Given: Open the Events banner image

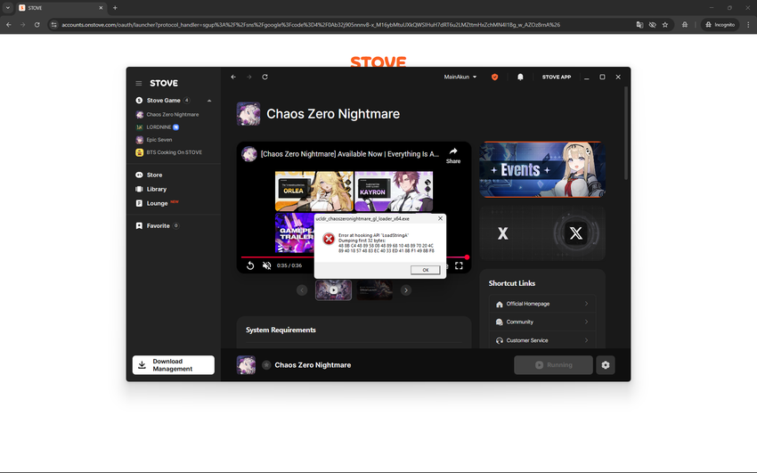Looking at the screenshot, I should pos(542,168).
